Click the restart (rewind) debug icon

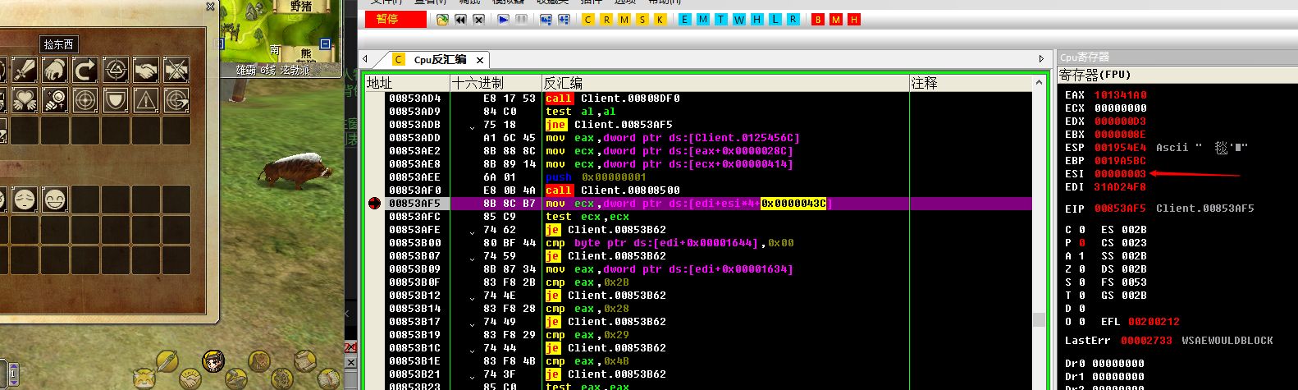pos(461,19)
